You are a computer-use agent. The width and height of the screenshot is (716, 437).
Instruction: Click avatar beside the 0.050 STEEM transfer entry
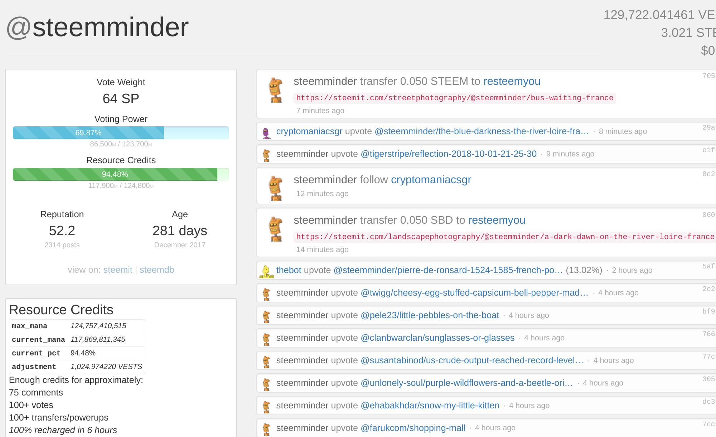pos(276,90)
